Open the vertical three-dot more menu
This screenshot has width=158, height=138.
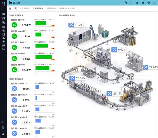click(154, 3)
